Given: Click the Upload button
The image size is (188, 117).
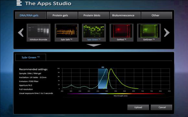Looking at the screenshot, I should tap(138, 107).
